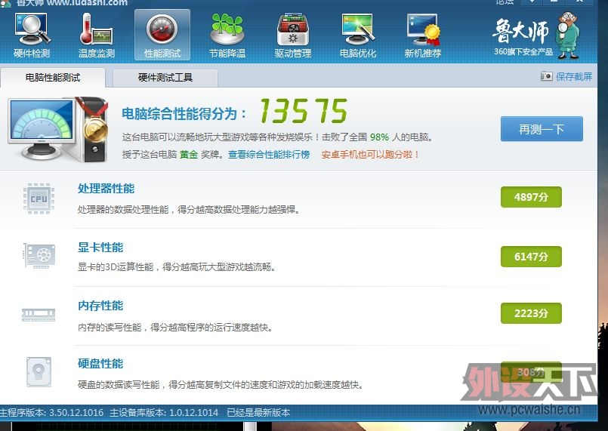Click the graphics card icon
Image resolution: width=608 pixels, height=431 pixels.
[39, 256]
